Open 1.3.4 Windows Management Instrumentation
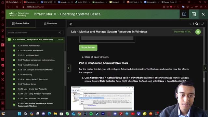The image size is (208, 117). [36, 60]
